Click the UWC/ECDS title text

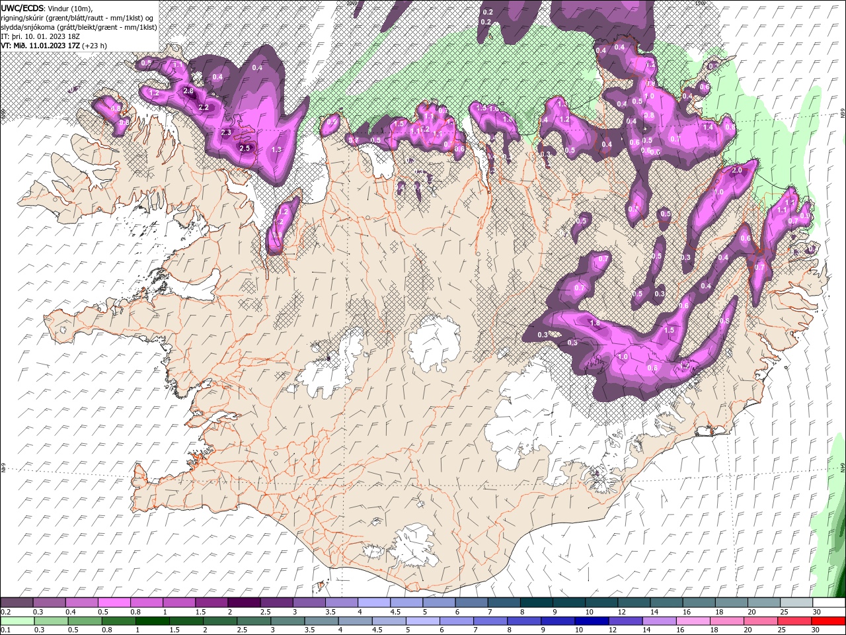(x=22, y=8)
